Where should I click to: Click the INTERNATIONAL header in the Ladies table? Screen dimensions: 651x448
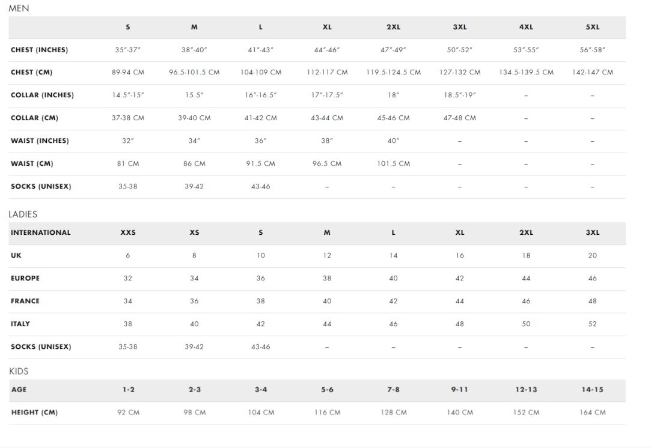coord(41,233)
